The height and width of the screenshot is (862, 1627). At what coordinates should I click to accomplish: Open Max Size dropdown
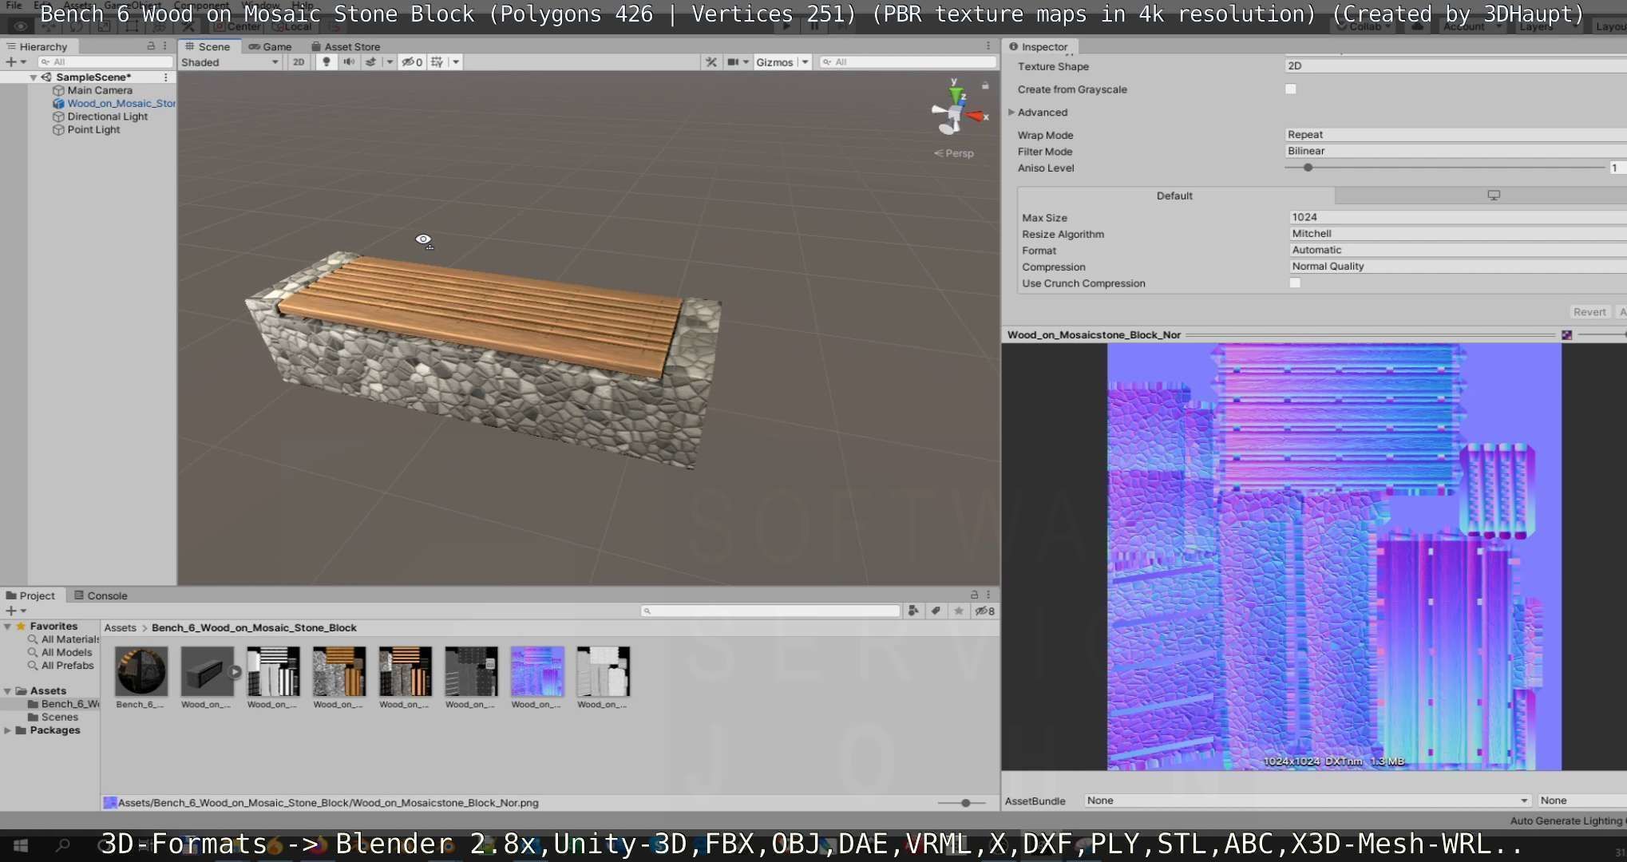pyautogui.click(x=1458, y=217)
